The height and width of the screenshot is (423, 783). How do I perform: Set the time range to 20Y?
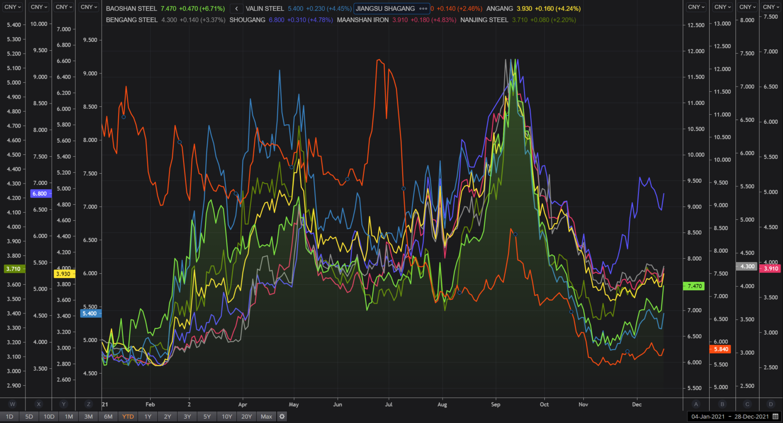(247, 416)
